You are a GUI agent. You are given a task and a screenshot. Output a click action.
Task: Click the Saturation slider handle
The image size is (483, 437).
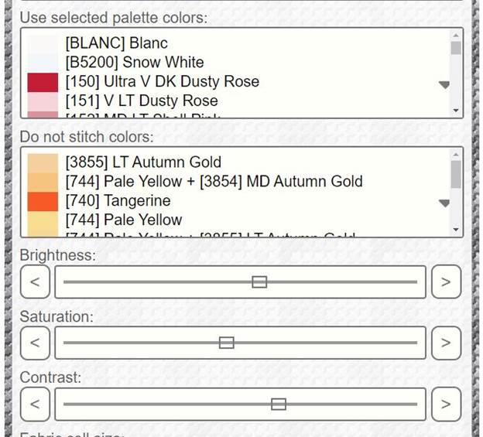226,343
